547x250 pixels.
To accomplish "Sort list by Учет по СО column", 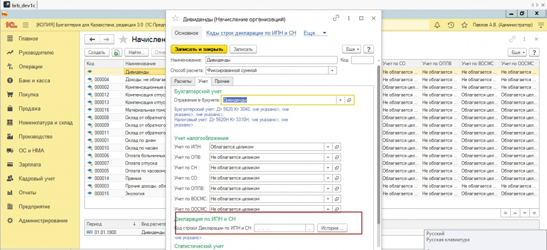I will pyautogui.click(x=401, y=64).
